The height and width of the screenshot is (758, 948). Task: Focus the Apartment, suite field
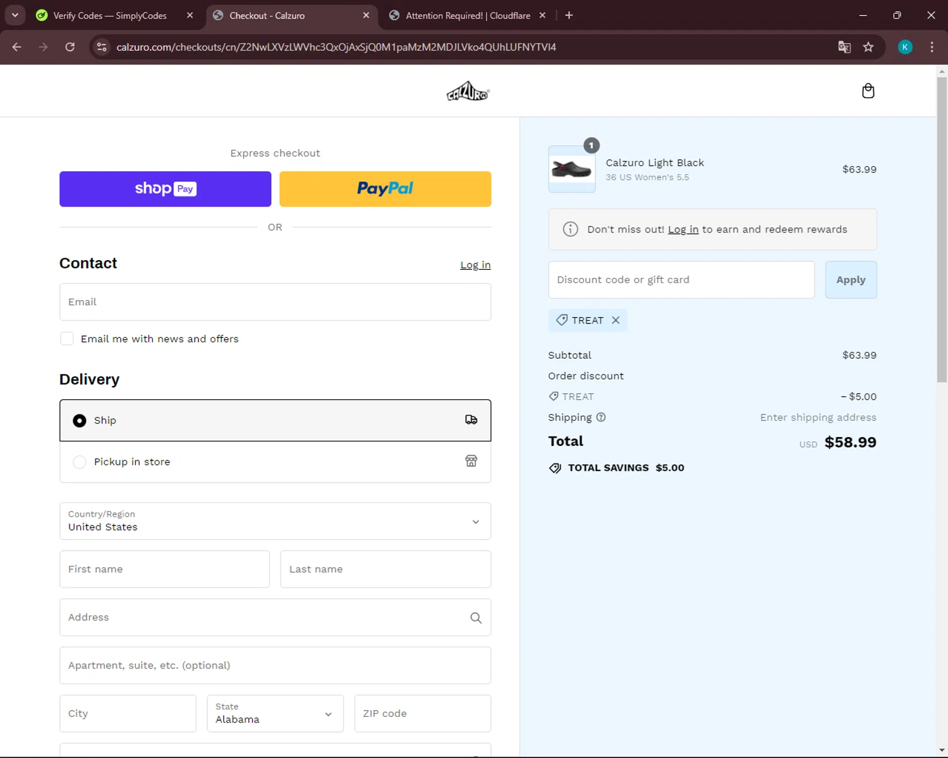[x=275, y=665]
